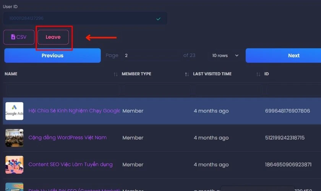The width and height of the screenshot is (321, 191).
Task: Click the green checkmark in User ID field
Action: point(158,19)
